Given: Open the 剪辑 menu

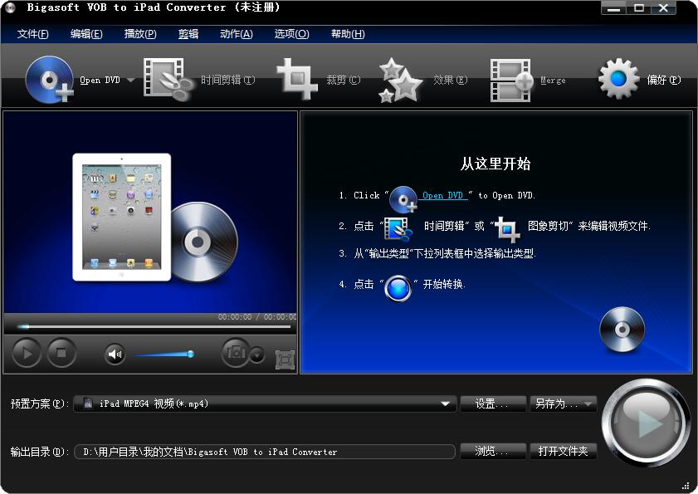Looking at the screenshot, I should [188, 34].
